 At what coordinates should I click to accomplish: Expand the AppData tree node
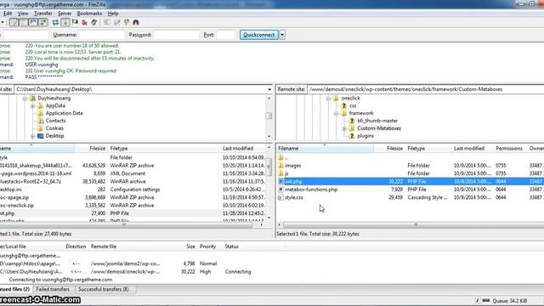(32, 105)
